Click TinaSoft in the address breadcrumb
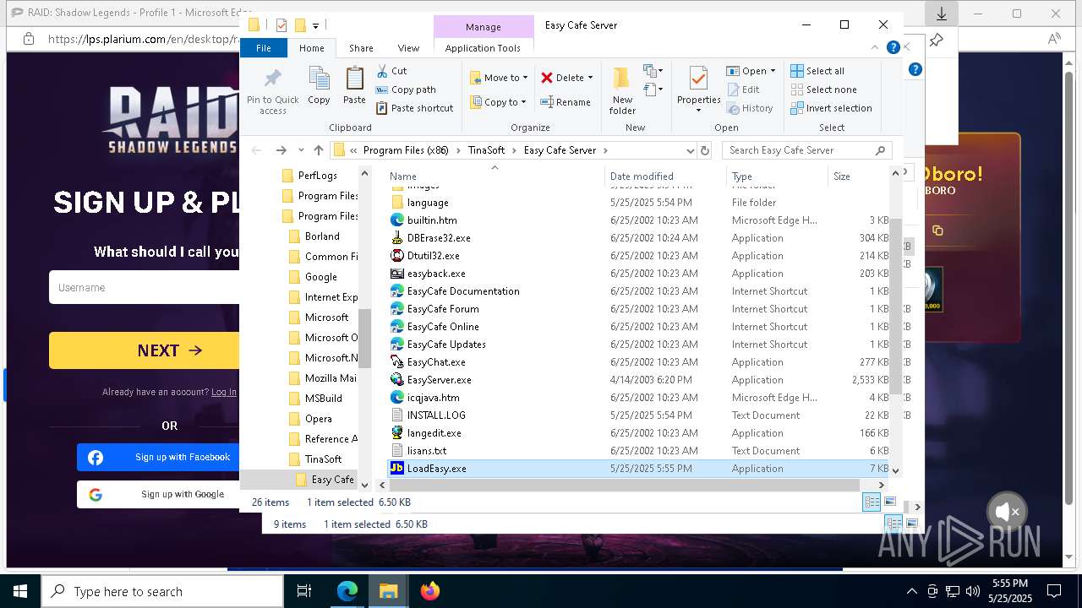The image size is (1082, 608). click(486, 150)
